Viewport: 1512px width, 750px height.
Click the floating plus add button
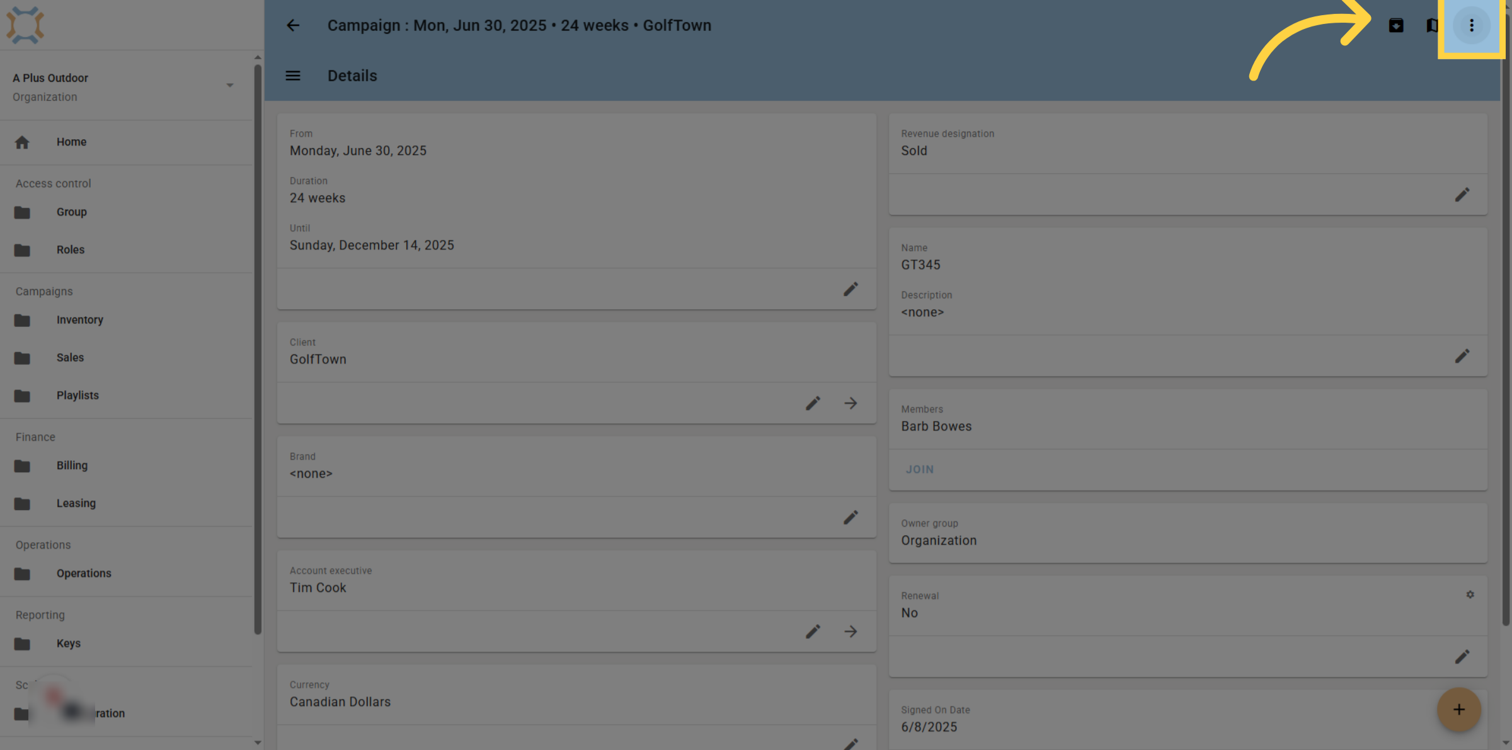coord(1458,710)
